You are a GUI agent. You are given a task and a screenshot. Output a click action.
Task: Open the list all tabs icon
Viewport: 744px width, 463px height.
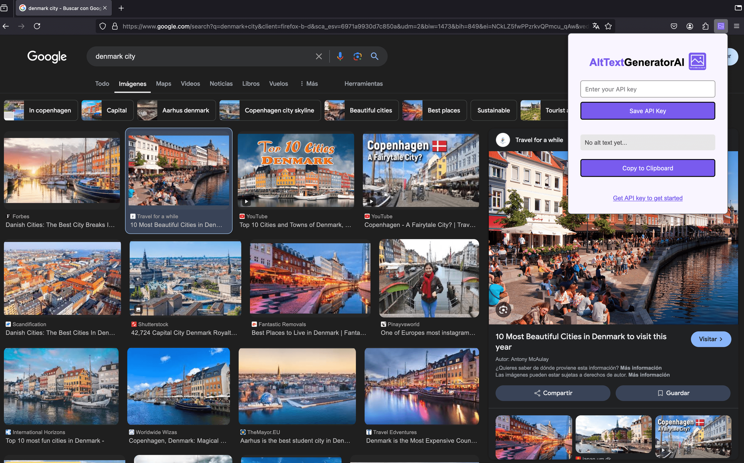(4, 8)
